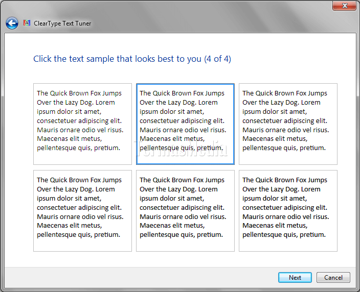Click the Cancel button
Viewport: 360px width, 292px height.
coord(333,277)
